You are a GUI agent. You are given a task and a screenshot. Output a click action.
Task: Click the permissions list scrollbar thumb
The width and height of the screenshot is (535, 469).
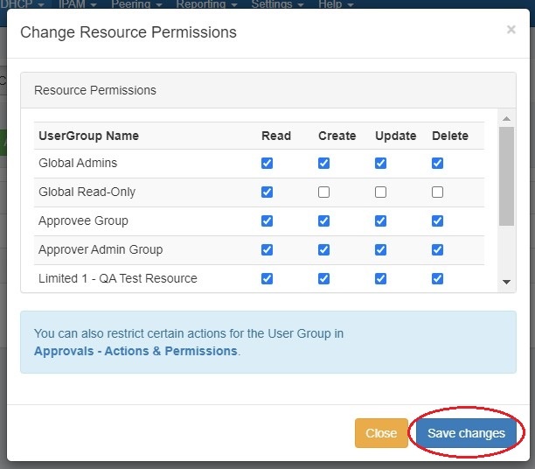click(x=506, y=175)
